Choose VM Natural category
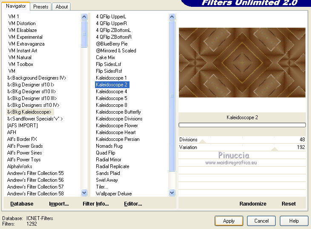Screen dimensions: 311x229 click(20, 57)
